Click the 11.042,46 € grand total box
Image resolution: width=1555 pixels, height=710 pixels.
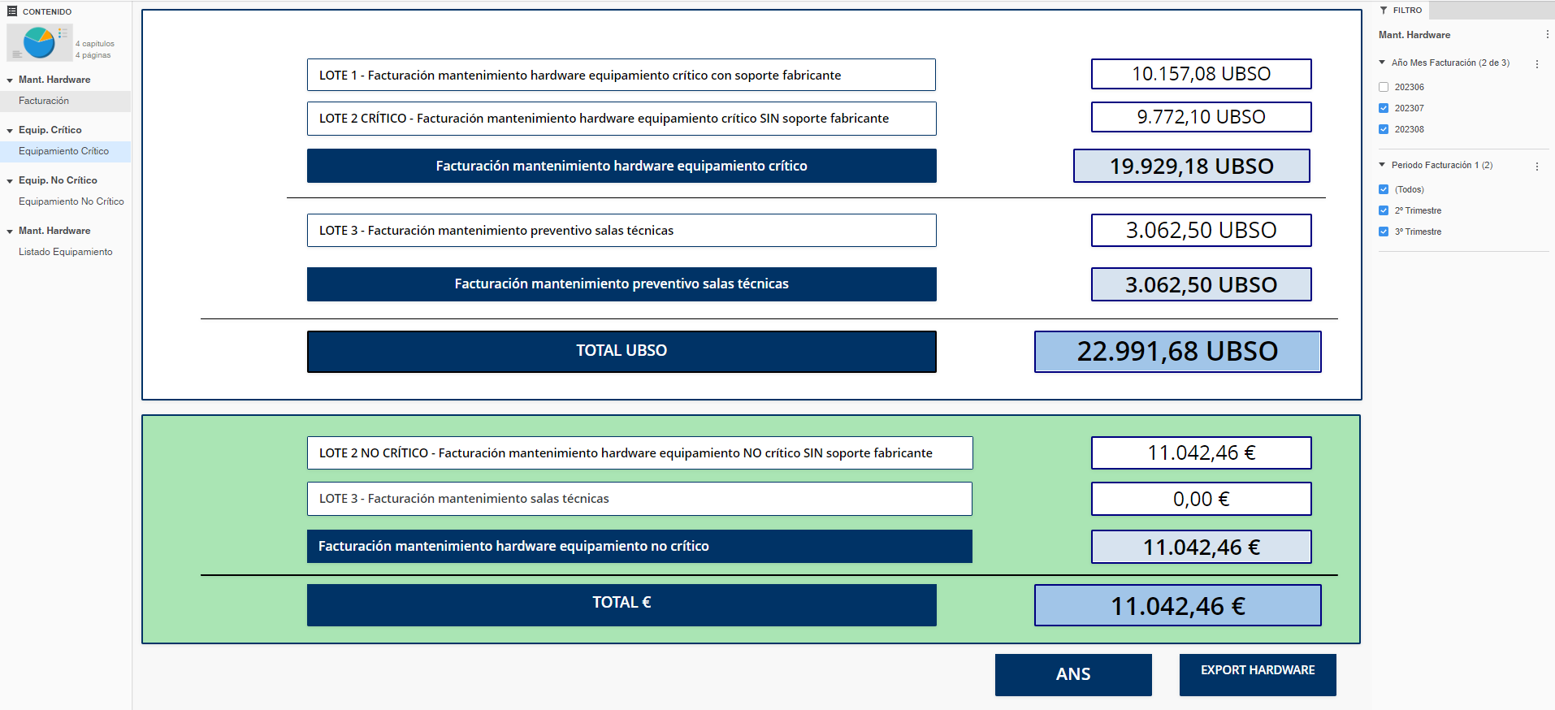pyautogui.click(x=1178, y=606)
